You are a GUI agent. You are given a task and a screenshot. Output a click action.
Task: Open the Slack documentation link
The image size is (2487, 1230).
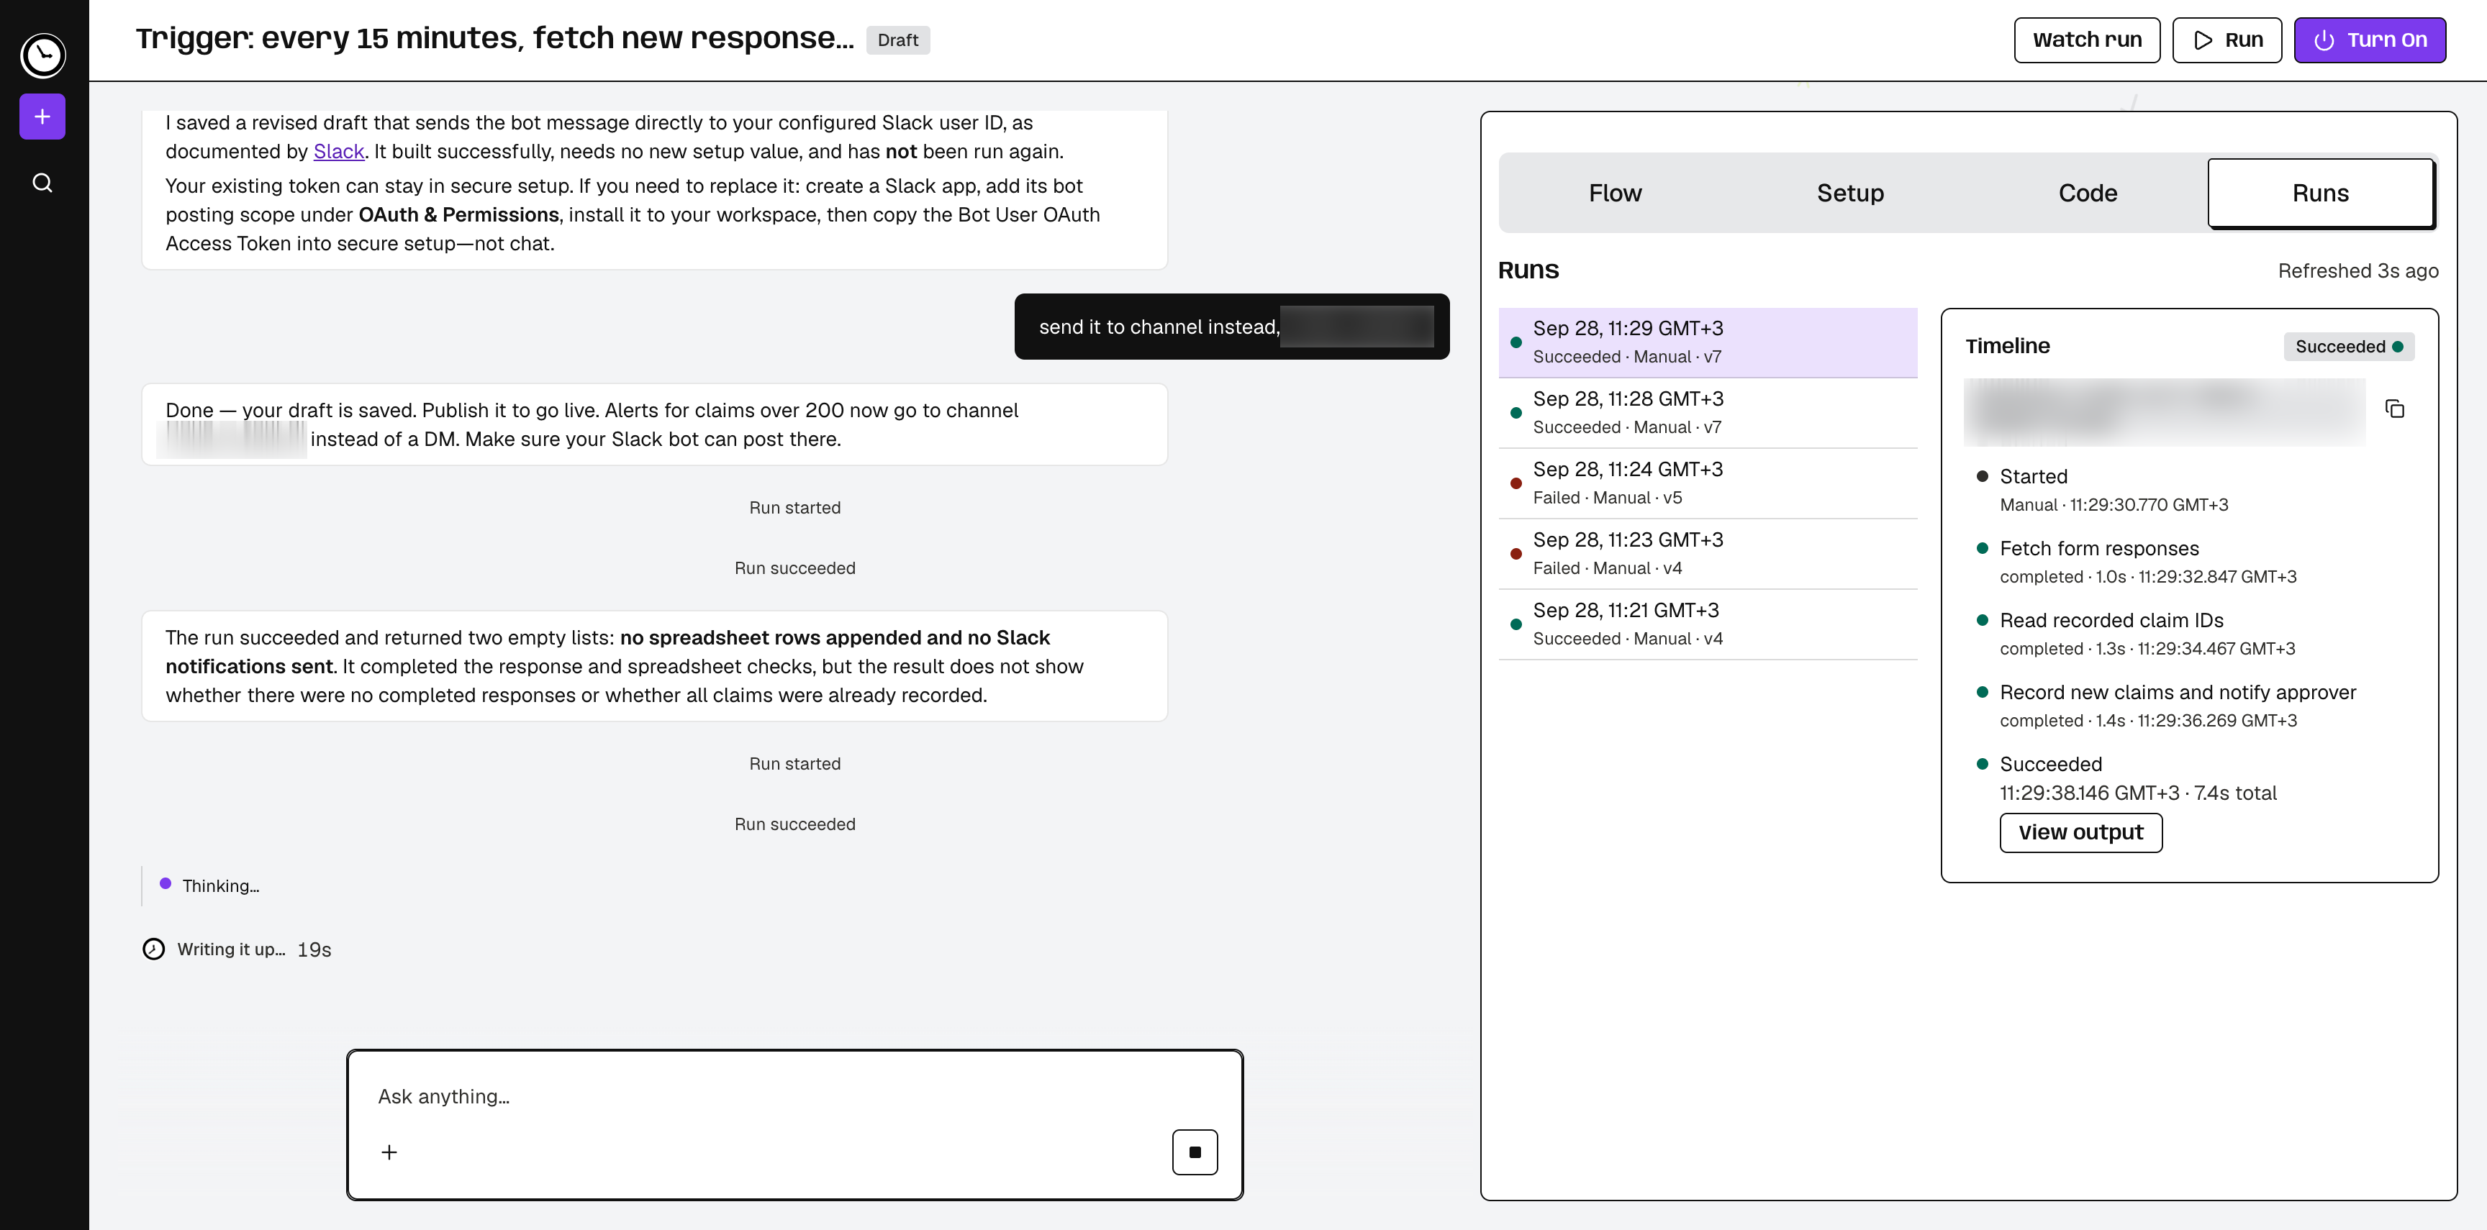(x=339, y=152)
